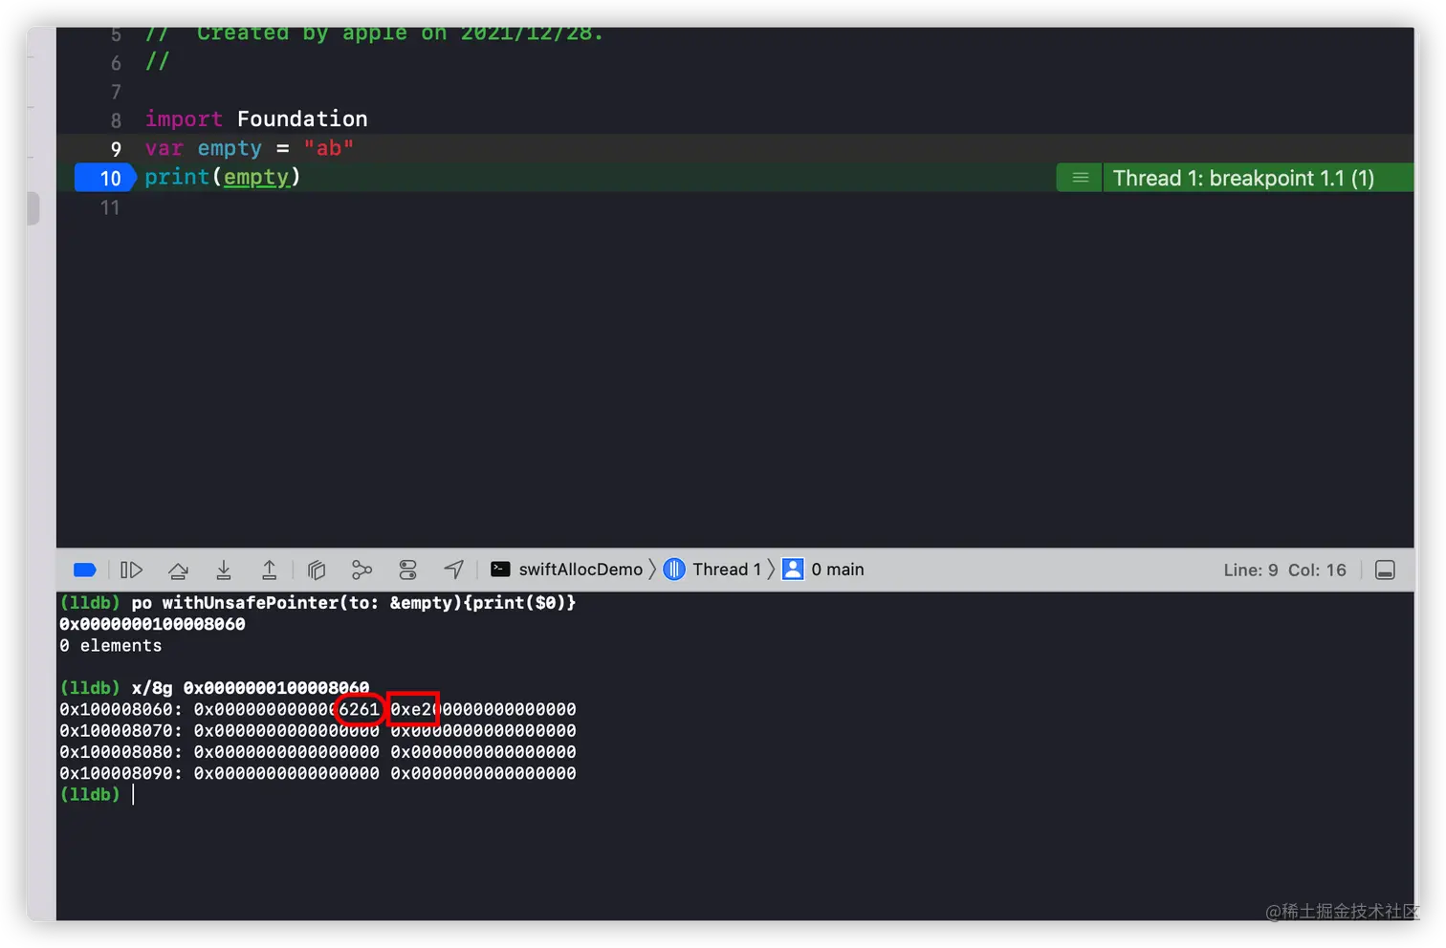Viewport: 1446px width, 948px height.
Task: Expand the Thread 1 jump bar item
Action: click(714, 570)
